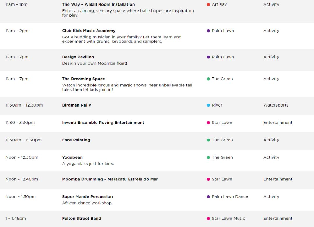
Task: Click the 11.30am – 6.30pm Face Painting time
Action: click(24, 140)
